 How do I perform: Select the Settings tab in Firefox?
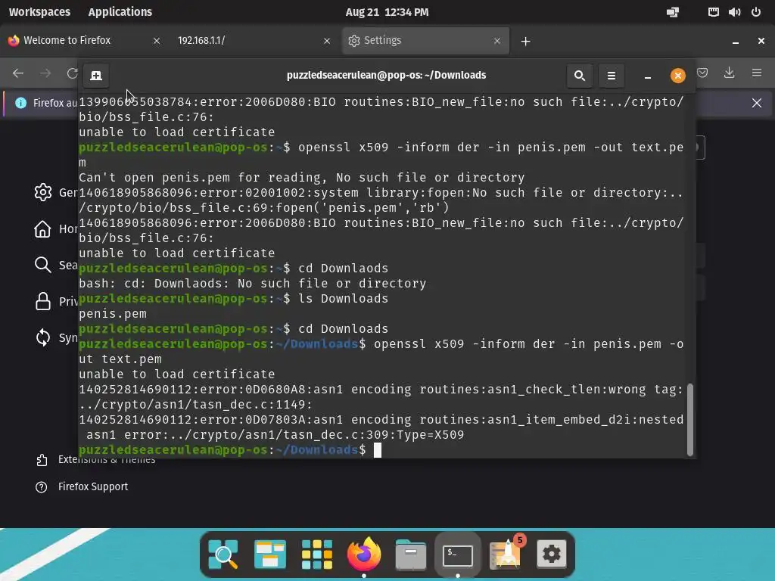[x=425, y=41]
